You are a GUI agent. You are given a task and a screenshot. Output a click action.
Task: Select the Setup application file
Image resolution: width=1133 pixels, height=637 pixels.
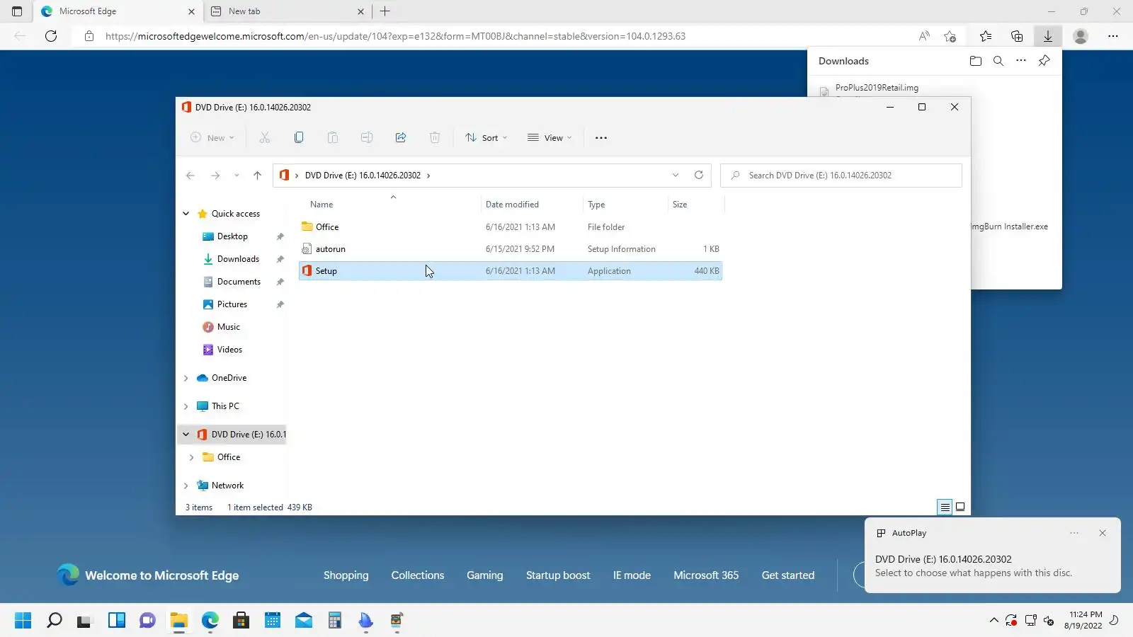click(x=511, y=271)
